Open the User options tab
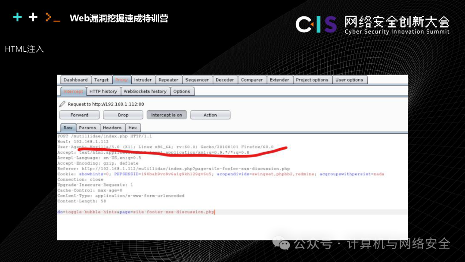This screenshot has height=262, width=465. tap(349, 80)
